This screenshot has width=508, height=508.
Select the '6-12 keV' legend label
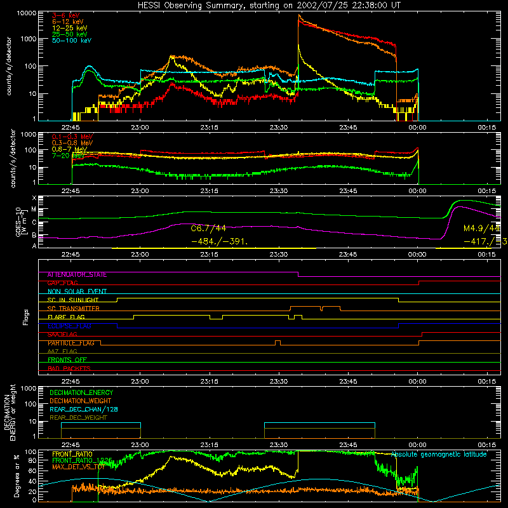tap(68, 22)
